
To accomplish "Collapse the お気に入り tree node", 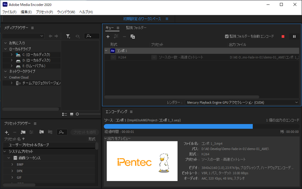I will pyautogui.click(x=6, y=43).
